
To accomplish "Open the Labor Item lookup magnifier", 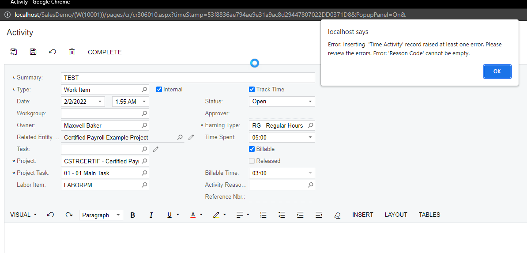I will (x=144, y=185).
